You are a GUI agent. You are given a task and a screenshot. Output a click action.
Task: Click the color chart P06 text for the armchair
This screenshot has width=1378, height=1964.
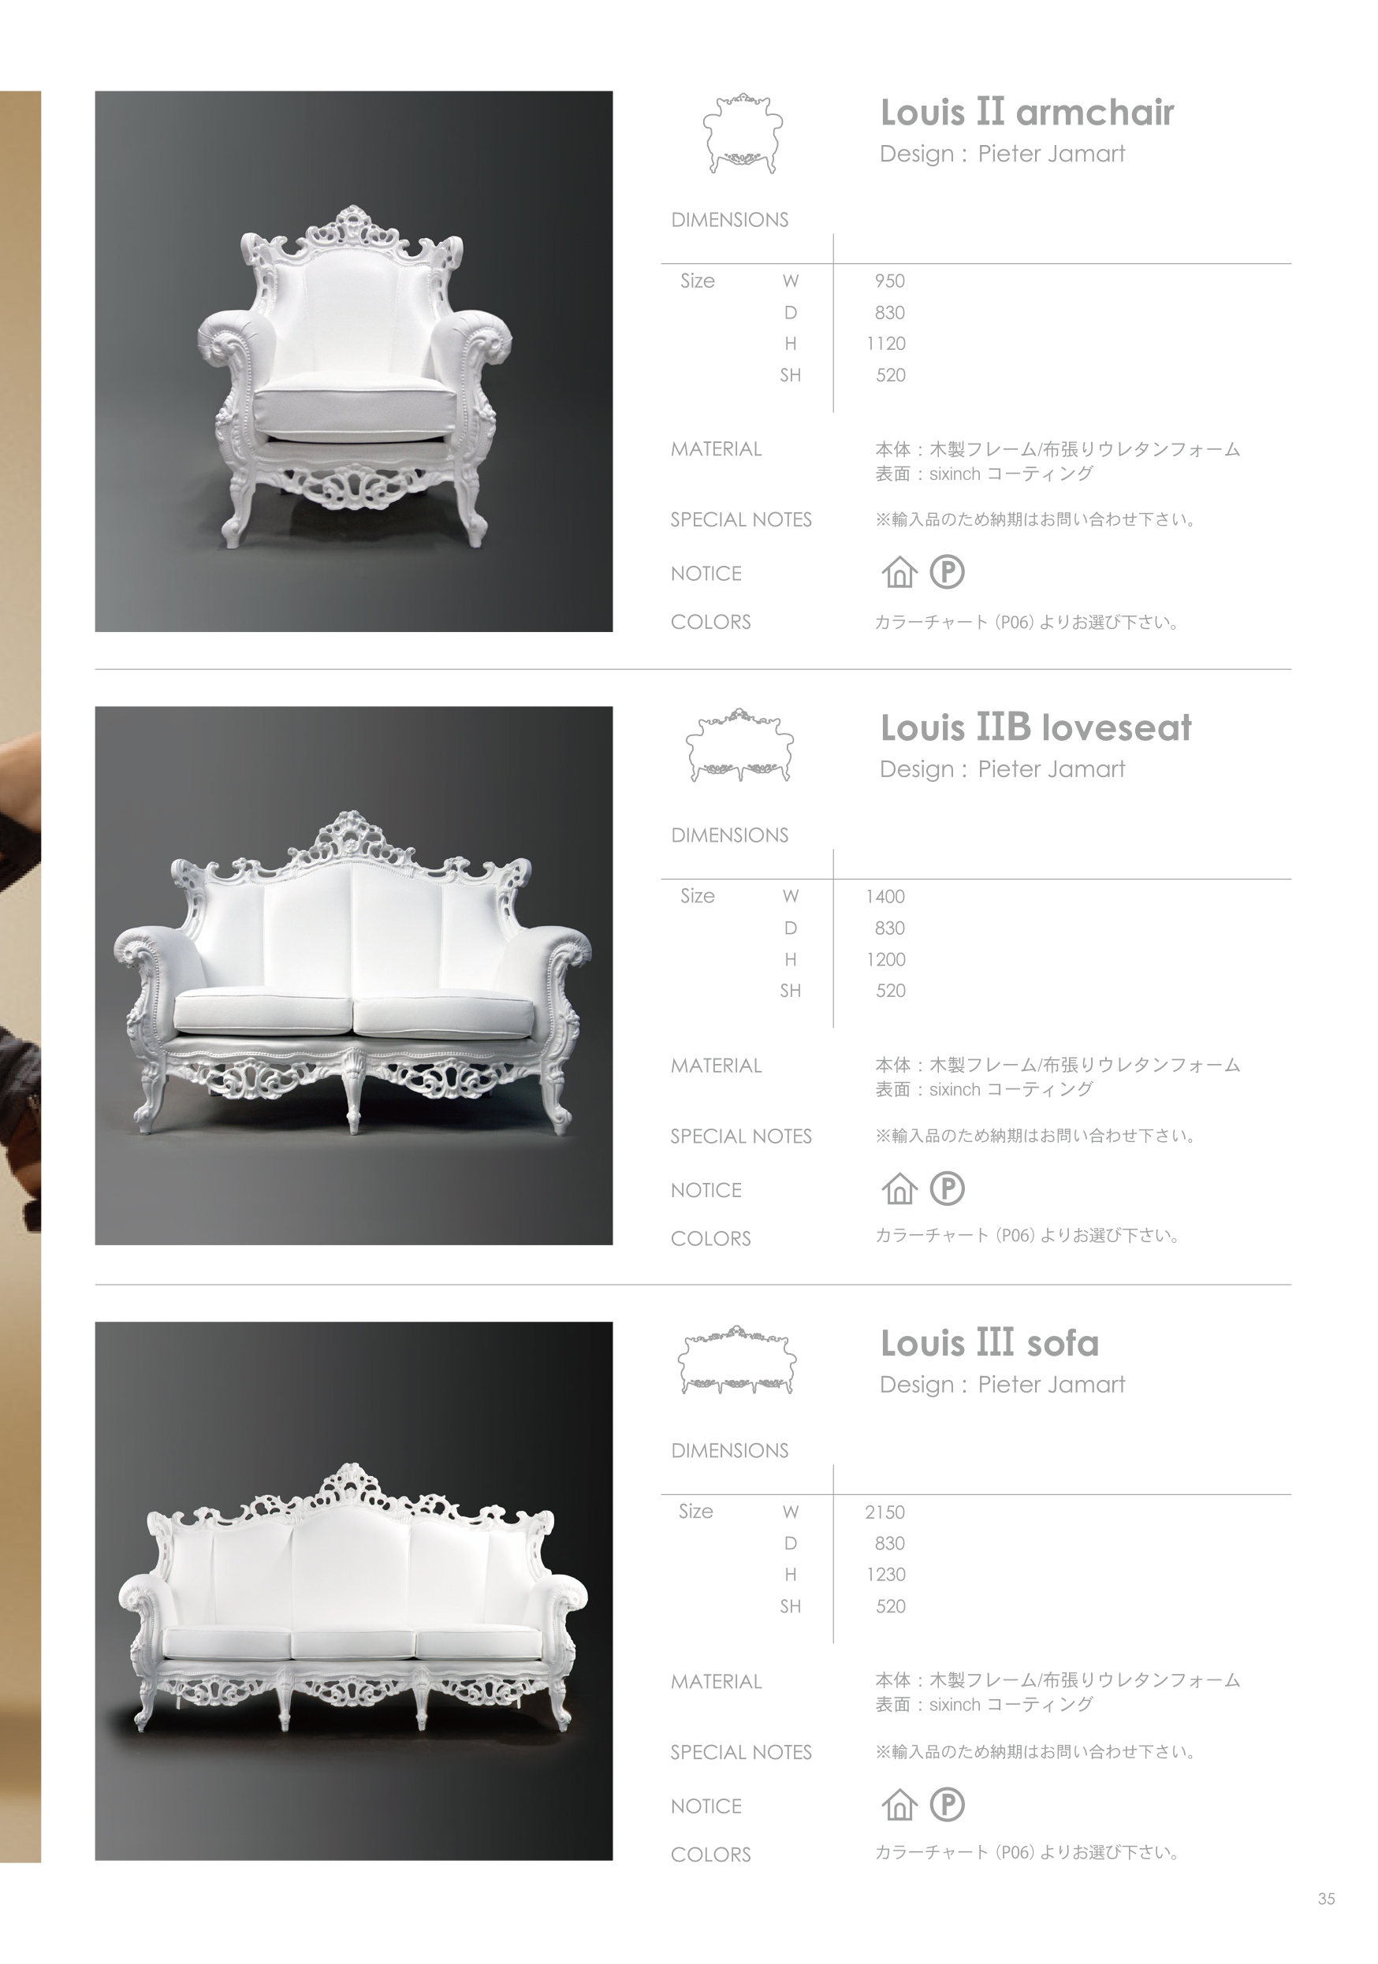tap(1026, 623)
